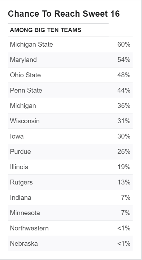Viewport: 142px width, 260px height.
Task: Click the Northwestern team entry
Action: tap(29, 228)
